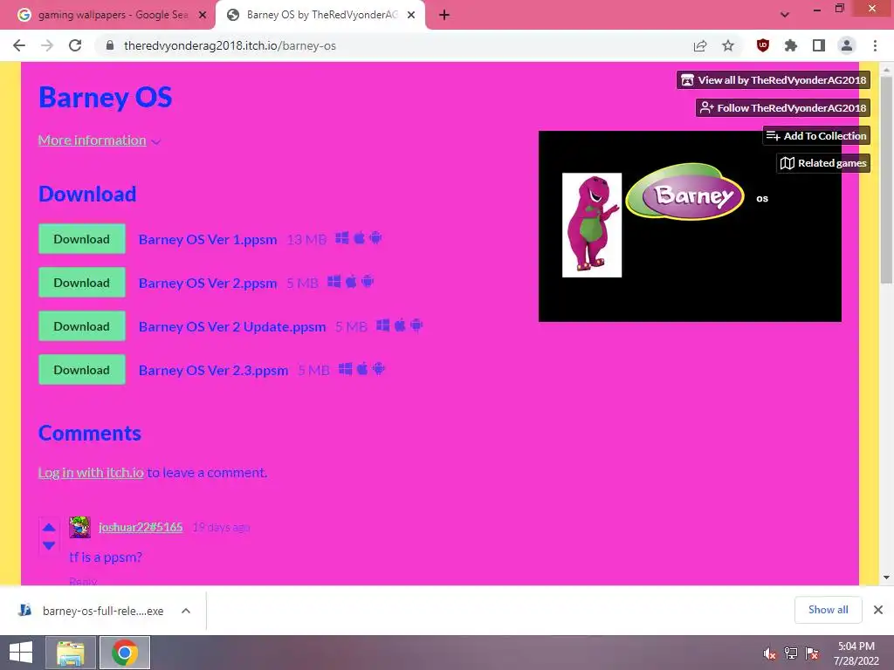The height and width of the screenshot is (670, 894).
Task: Click the scrollbar down arrow
Action: 886,578
